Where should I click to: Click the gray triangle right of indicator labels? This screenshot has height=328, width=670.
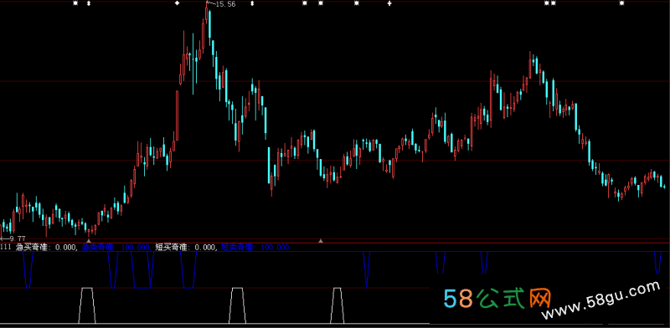pos(321,241)
